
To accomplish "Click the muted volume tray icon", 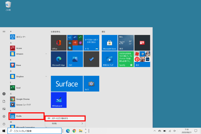I will [x=175, y=131].
